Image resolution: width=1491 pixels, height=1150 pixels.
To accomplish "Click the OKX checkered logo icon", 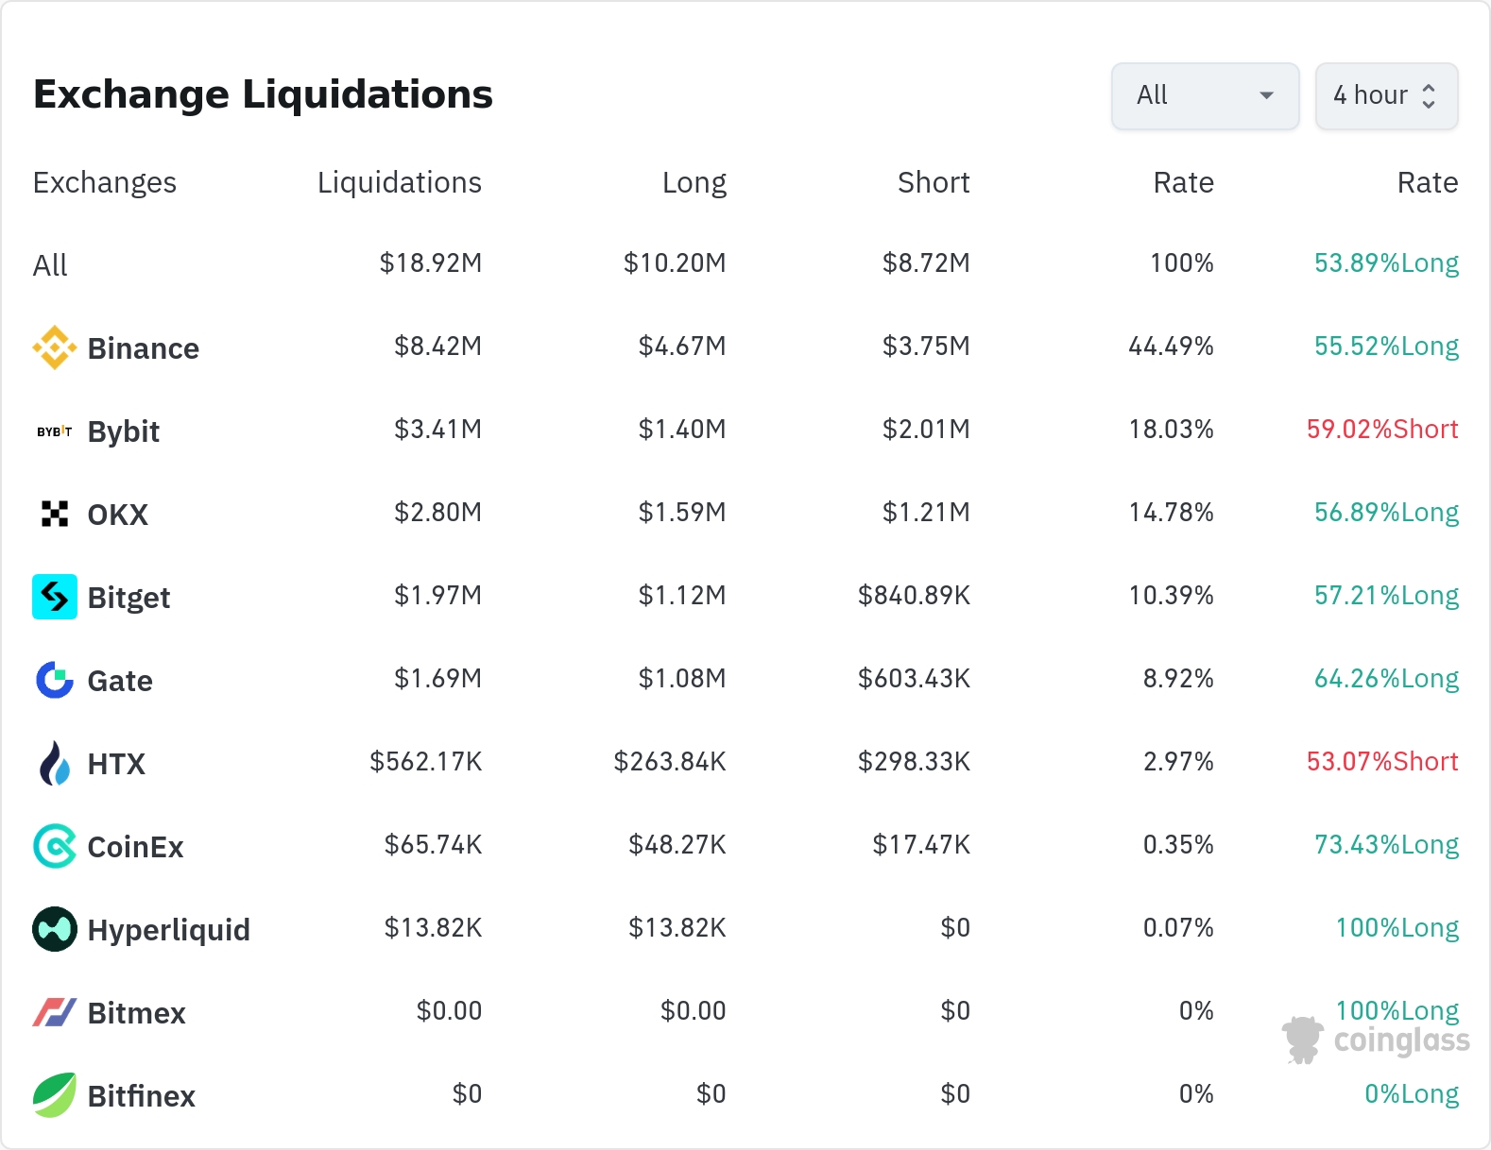I will [x=55, y=514].
